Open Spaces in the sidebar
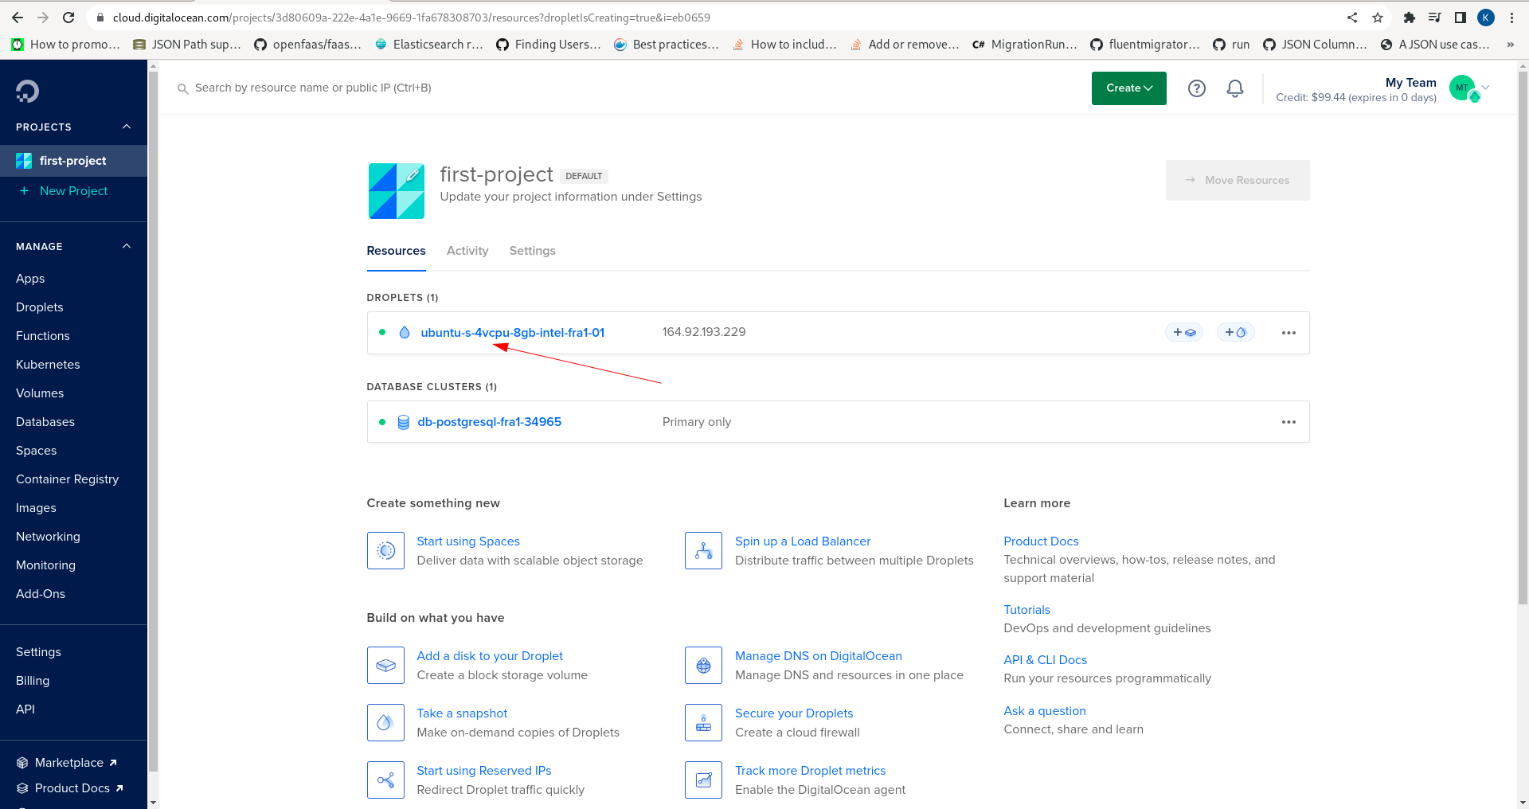The image size is (1529, 809). (x=37, y=451)
